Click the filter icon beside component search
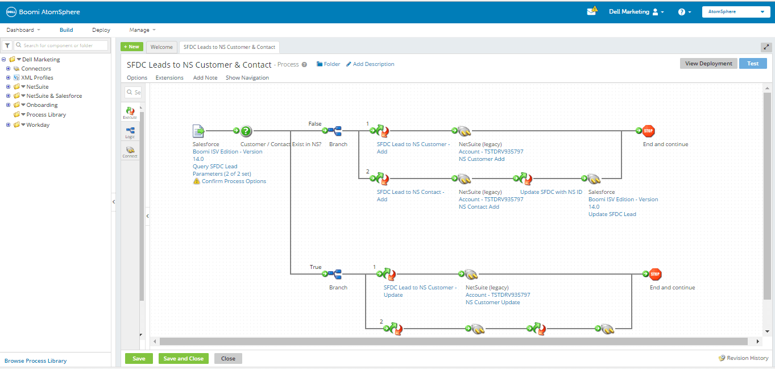This screenshot has height=369, width=775. 6,45
